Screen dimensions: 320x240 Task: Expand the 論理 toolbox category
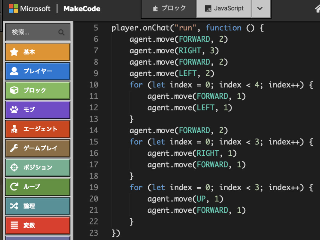(x=38, y=206)
